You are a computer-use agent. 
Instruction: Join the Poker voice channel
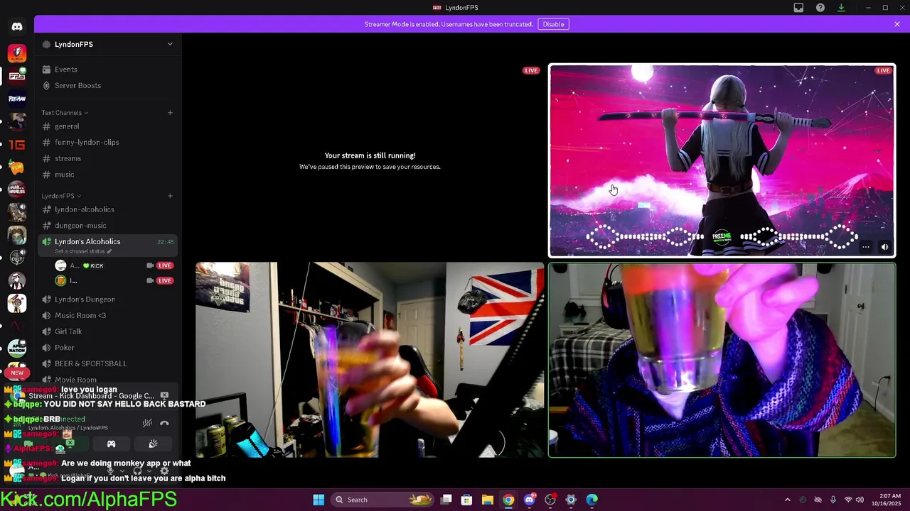pos(108,348)
